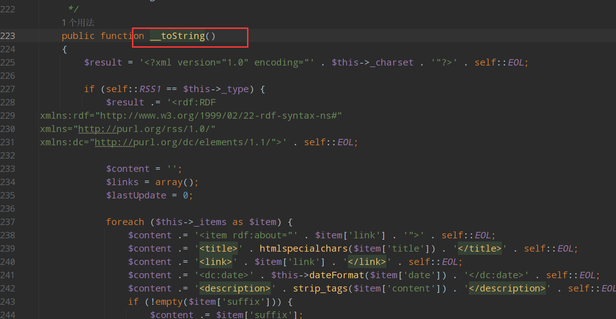616x319 pixels.
Task: Open the www.w3.org rdf-syntax-ns URL
Action: point(218,115)
